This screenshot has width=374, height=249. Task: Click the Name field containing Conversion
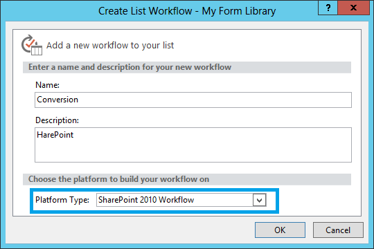tap(193, 100)
